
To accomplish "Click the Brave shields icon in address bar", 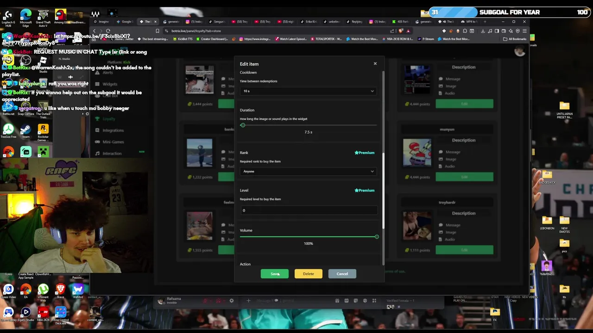I will [401, 31].
